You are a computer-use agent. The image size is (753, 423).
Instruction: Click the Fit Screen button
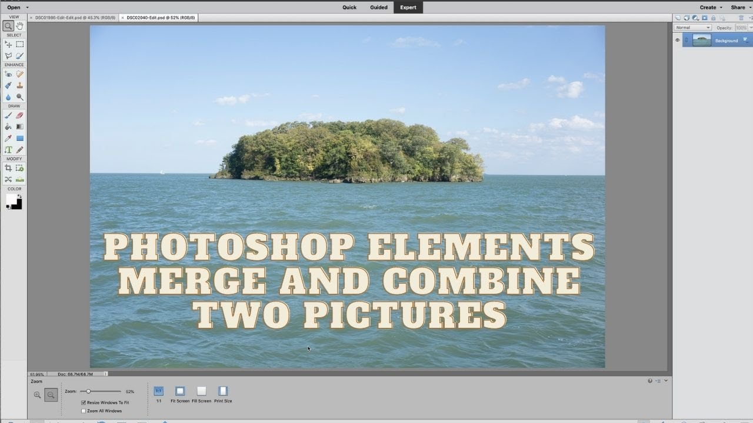click(x=180, y=391)
